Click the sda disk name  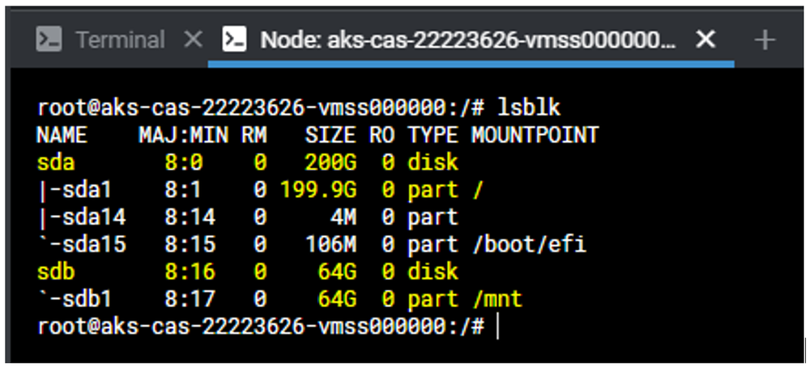click(x=55, y=162)
